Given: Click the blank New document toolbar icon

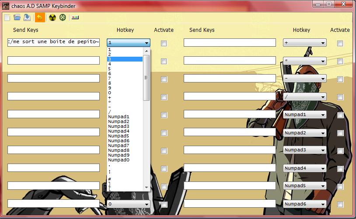Looking at the screenshot, I should [x=7, y=17].
